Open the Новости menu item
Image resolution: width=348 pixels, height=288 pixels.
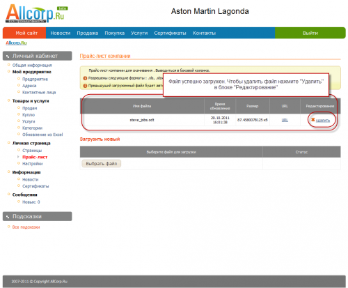[61, 33]
